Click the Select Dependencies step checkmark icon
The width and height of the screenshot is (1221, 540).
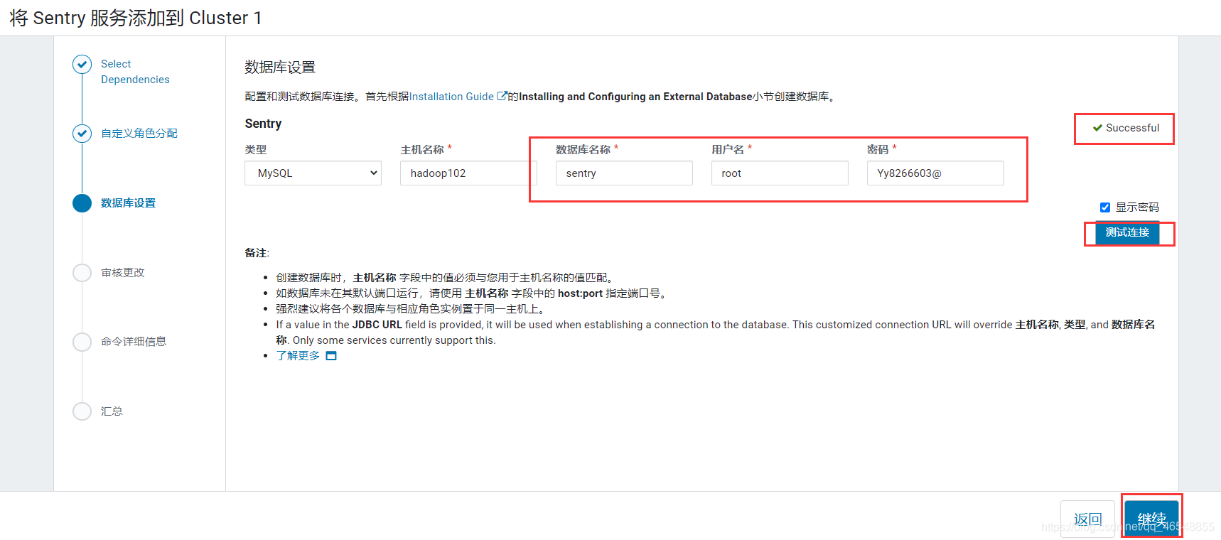(82, 65)
